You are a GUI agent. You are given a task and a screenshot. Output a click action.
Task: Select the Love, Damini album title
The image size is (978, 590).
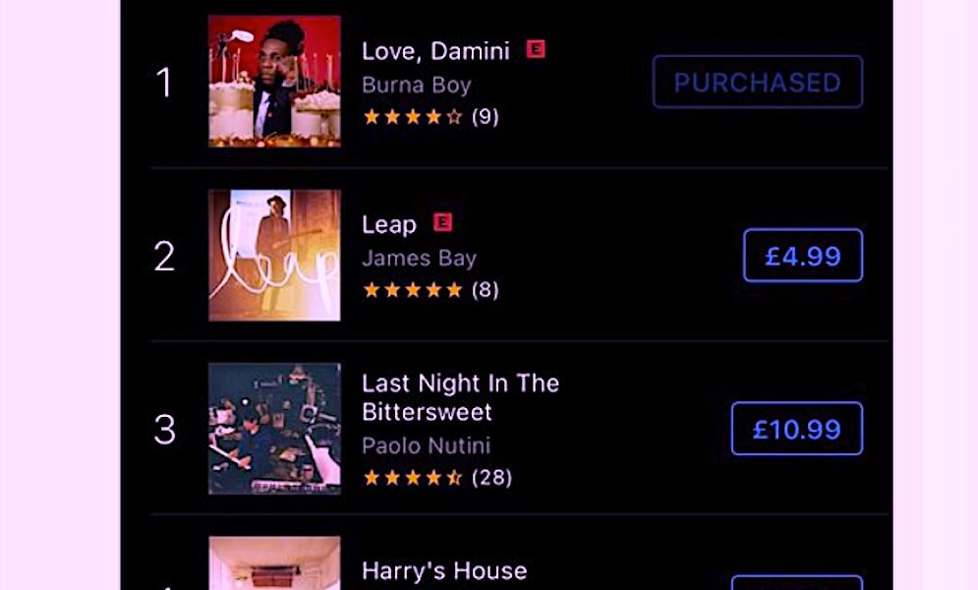pos(435,51)
